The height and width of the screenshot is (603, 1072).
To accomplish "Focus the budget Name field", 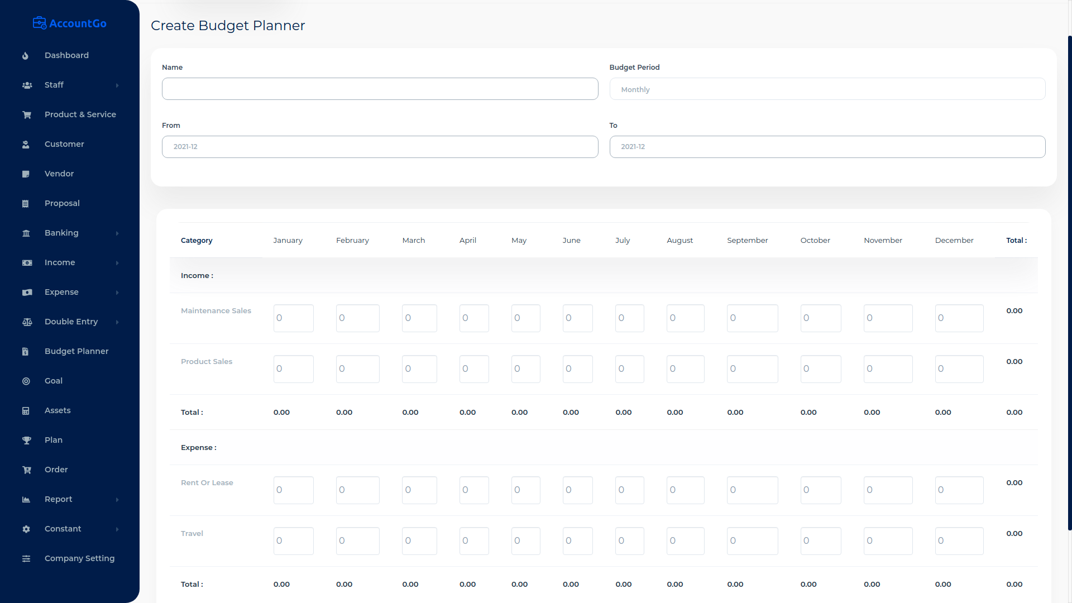I will pos(380,89).
